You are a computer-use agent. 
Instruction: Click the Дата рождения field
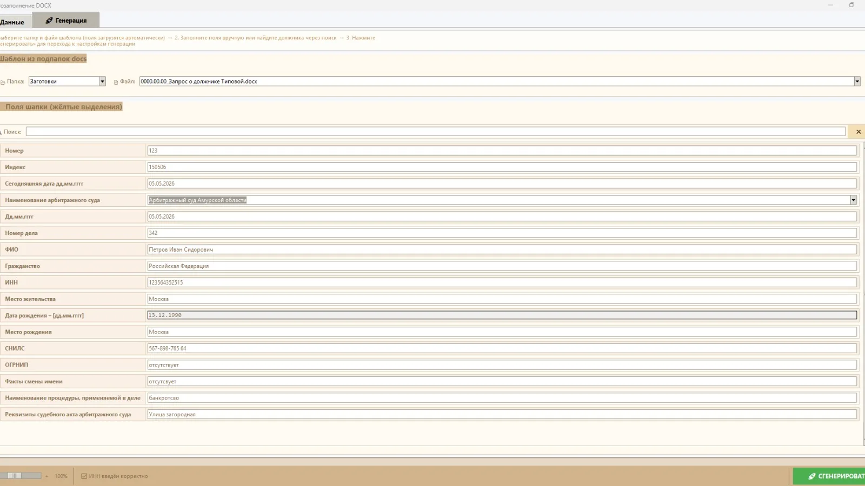pos(502,315)
